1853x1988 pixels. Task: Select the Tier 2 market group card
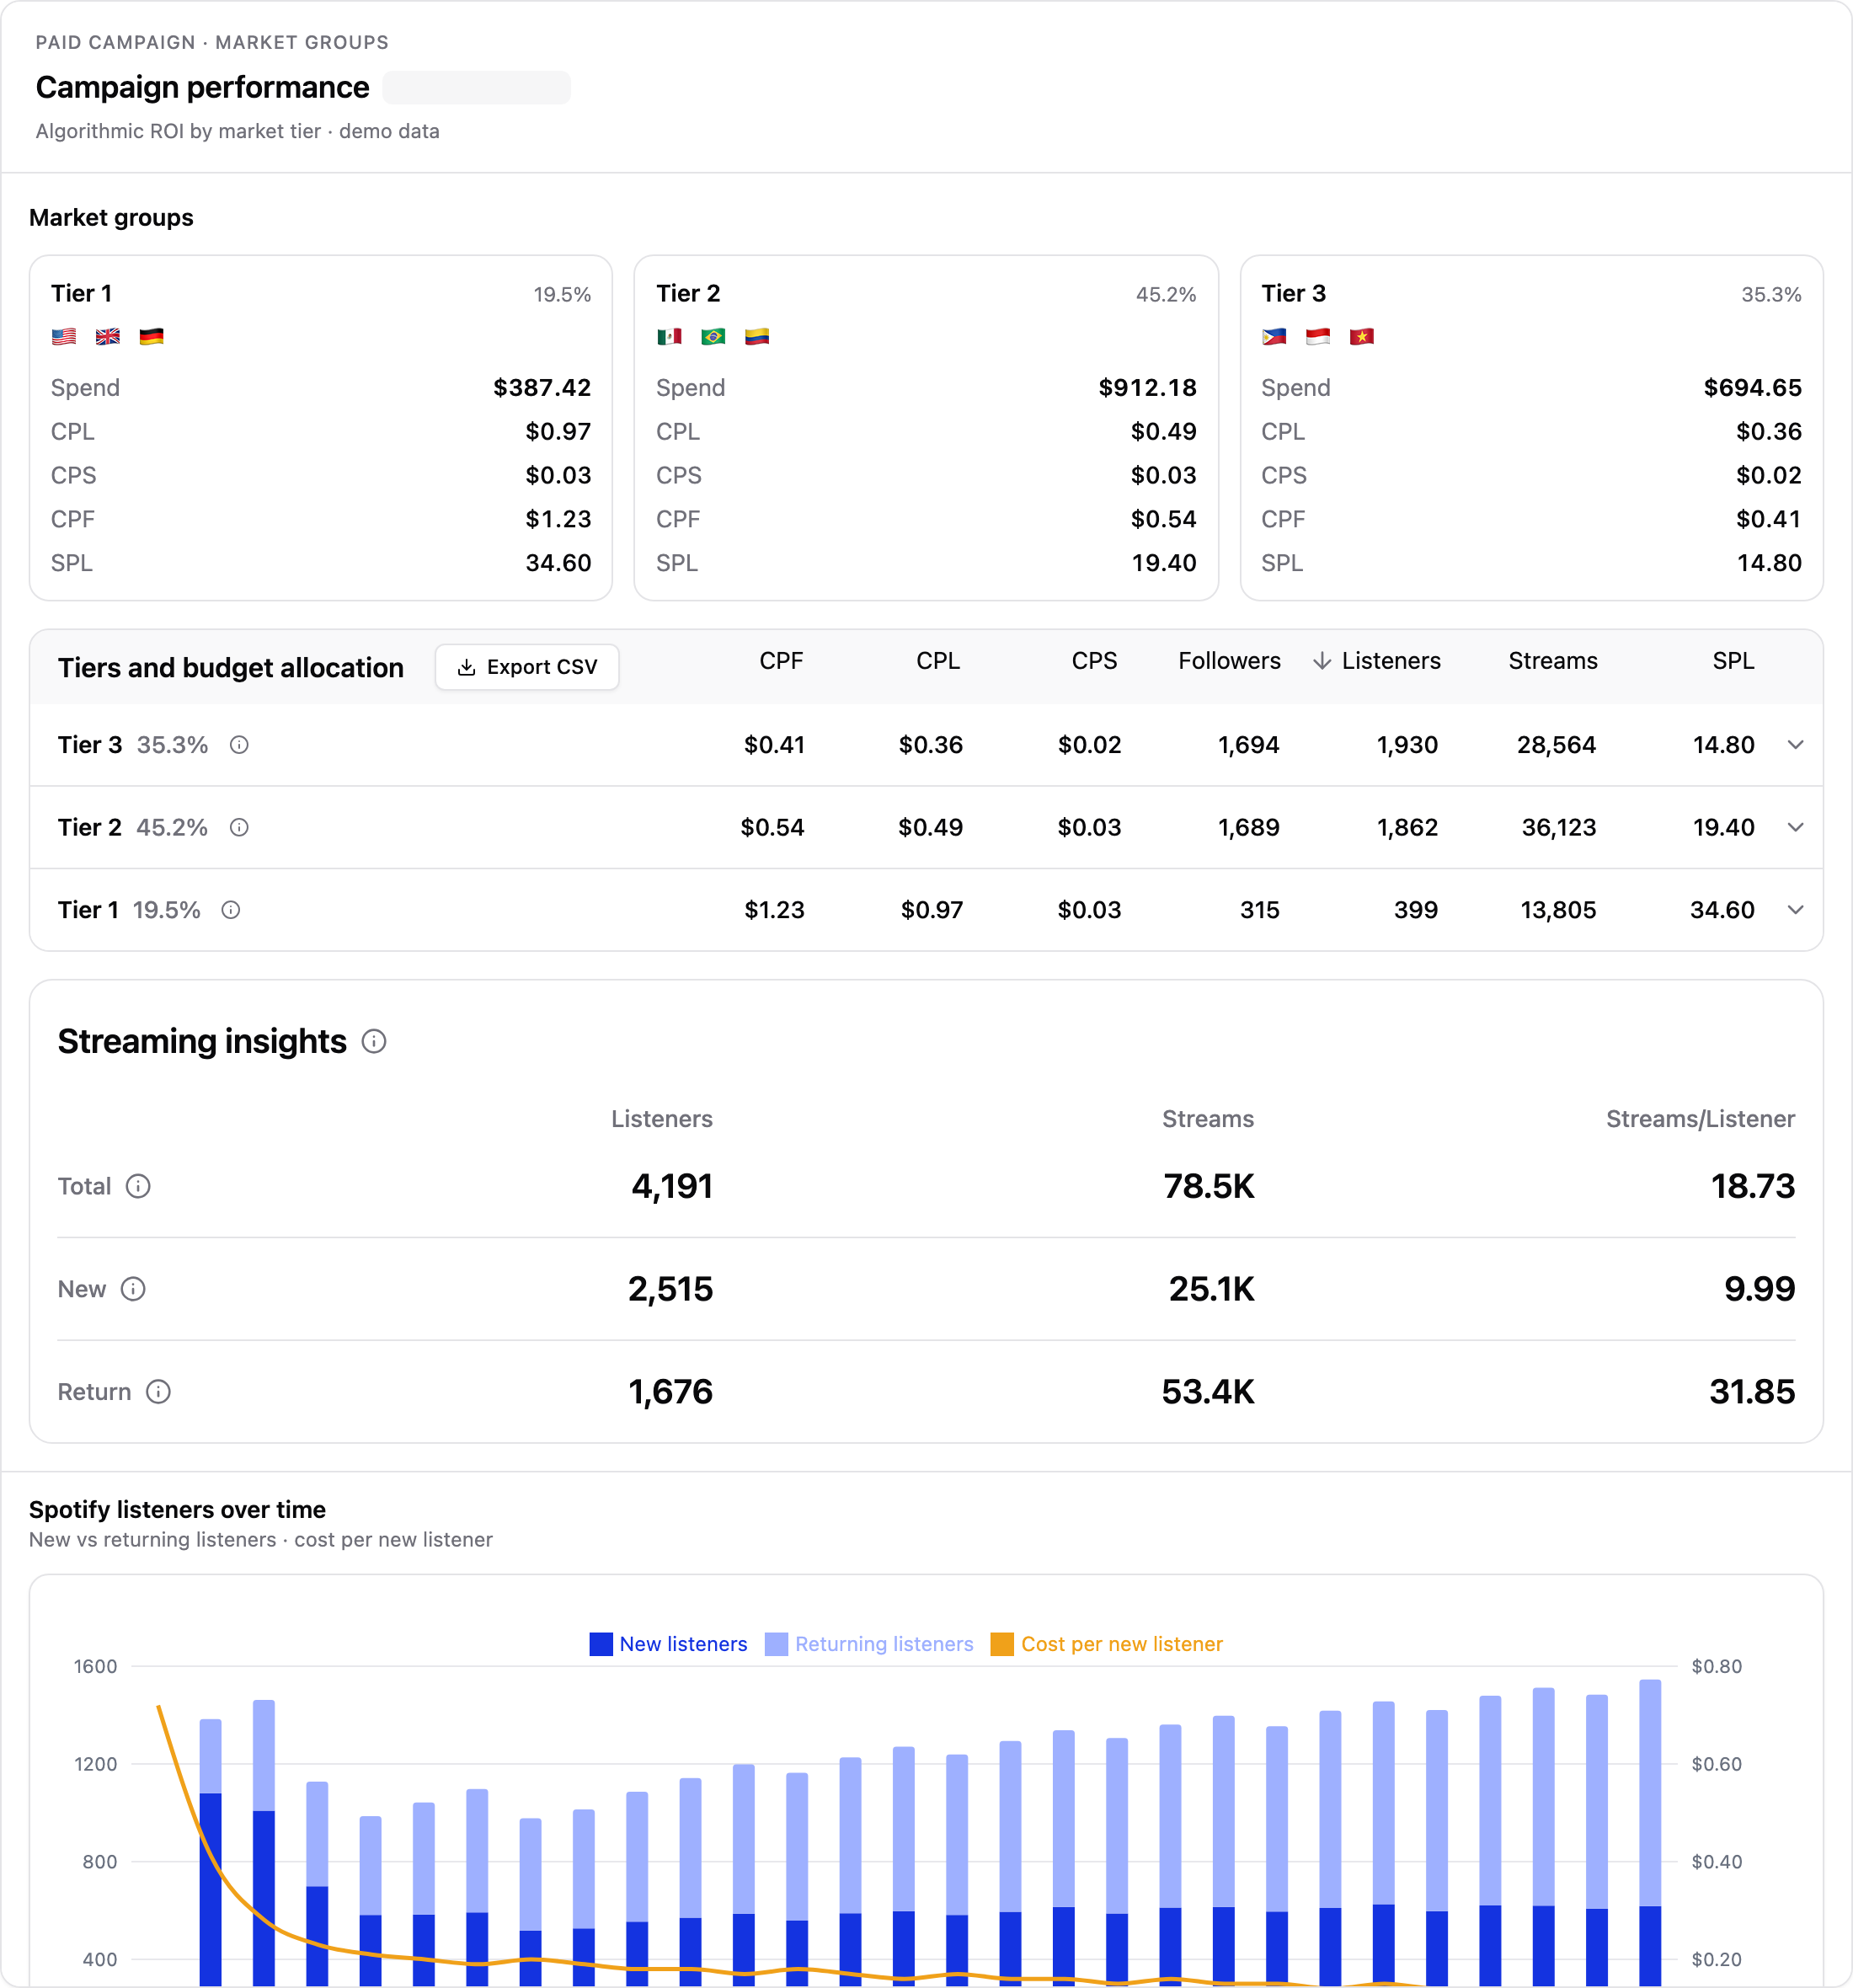click(926, 428)
